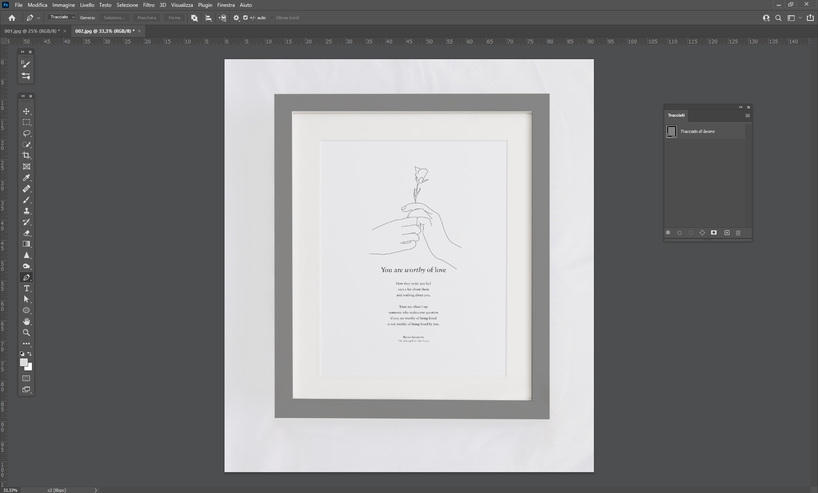Select the Lasso tool
The image size is (818, 493).
tap(26, 133)
